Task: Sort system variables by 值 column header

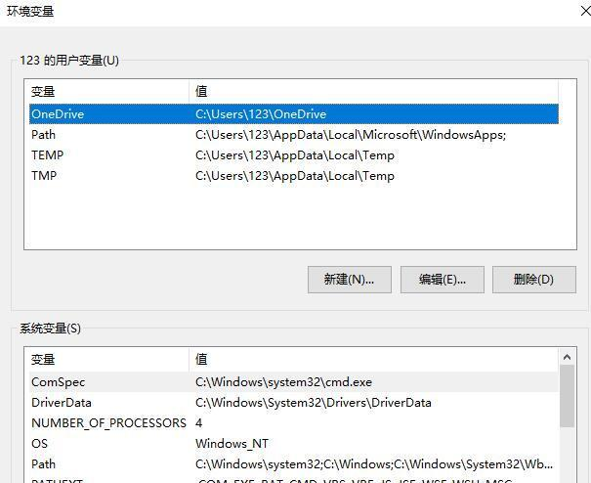Action: point(371,359)
